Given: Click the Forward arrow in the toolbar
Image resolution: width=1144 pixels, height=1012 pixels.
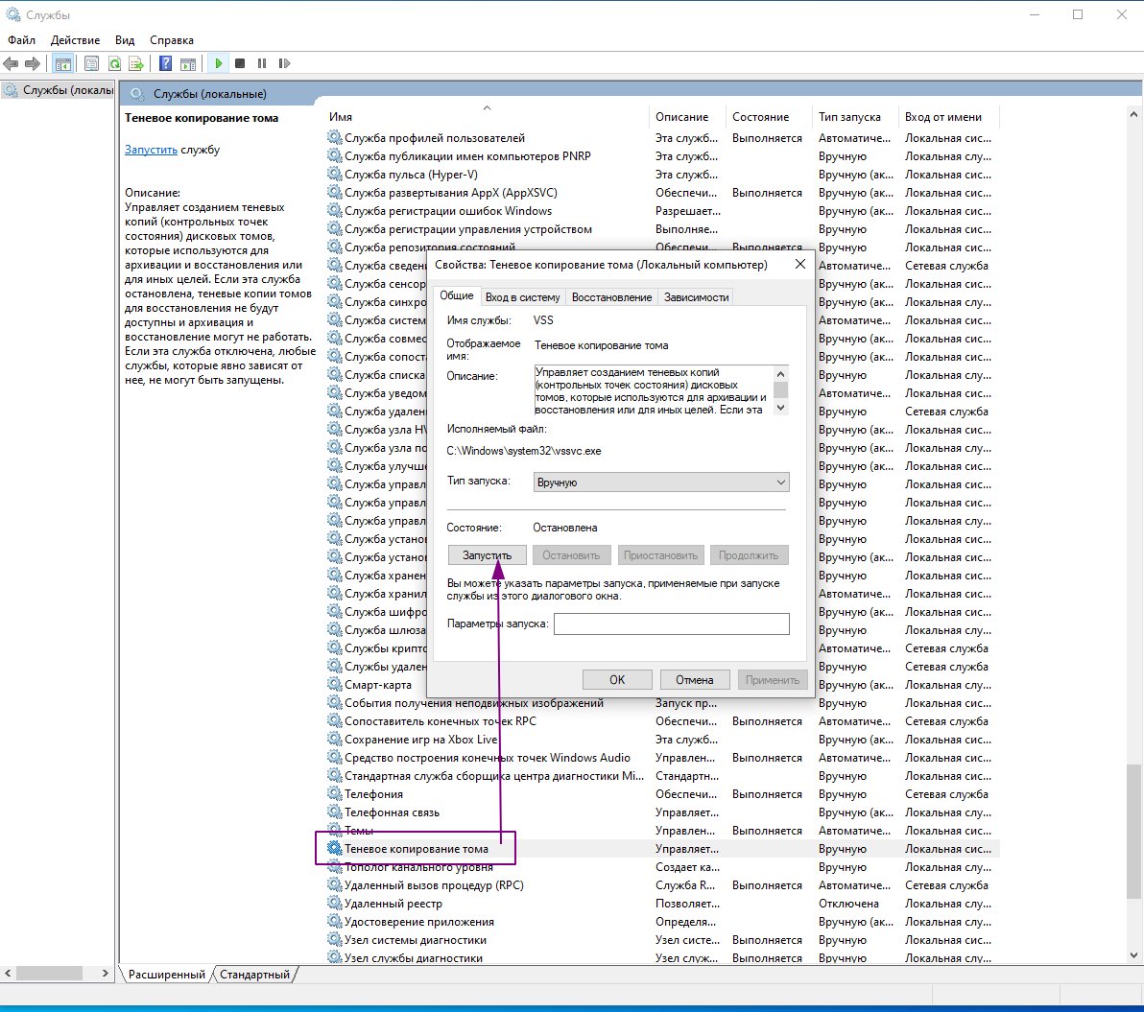Looking at the screenshot, I should click(32, 64).
